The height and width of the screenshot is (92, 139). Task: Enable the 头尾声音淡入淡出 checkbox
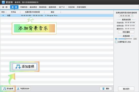[x=116, y=42]
